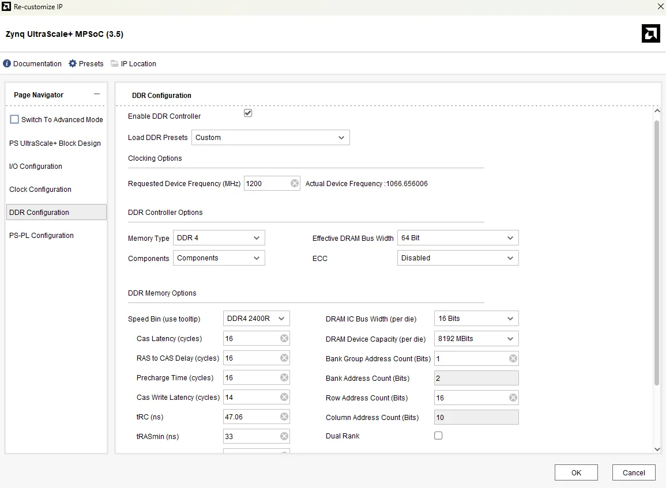Open the DRAM IC Bus Width dropdown
Image resolution: width=666 pixels, height=488 pixels.
[x=476, y=318]
